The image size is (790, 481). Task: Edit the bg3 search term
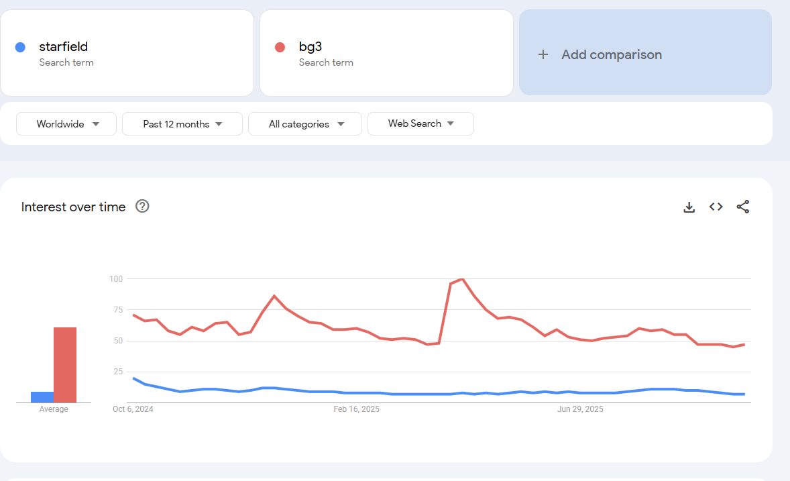point(311,47)
